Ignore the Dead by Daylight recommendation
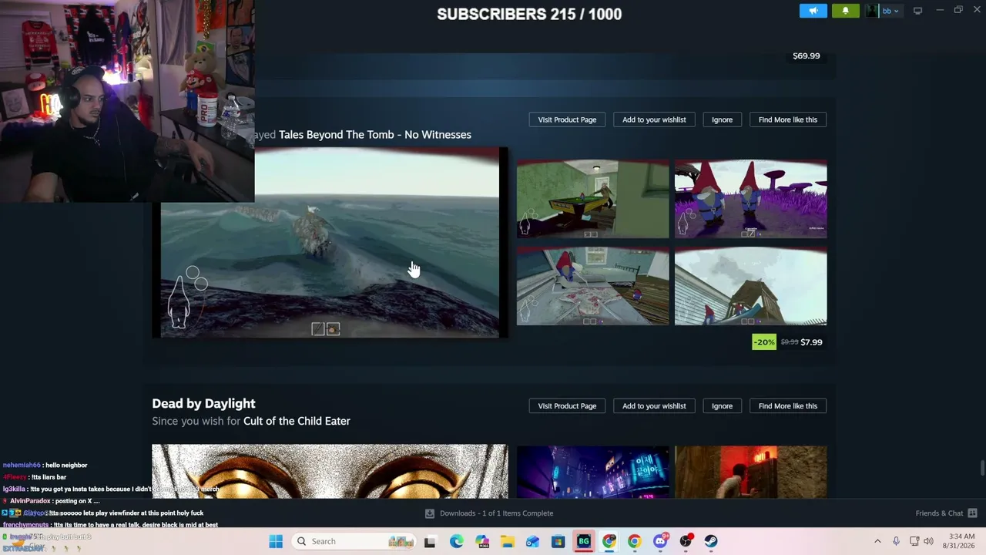 (722, 405)
